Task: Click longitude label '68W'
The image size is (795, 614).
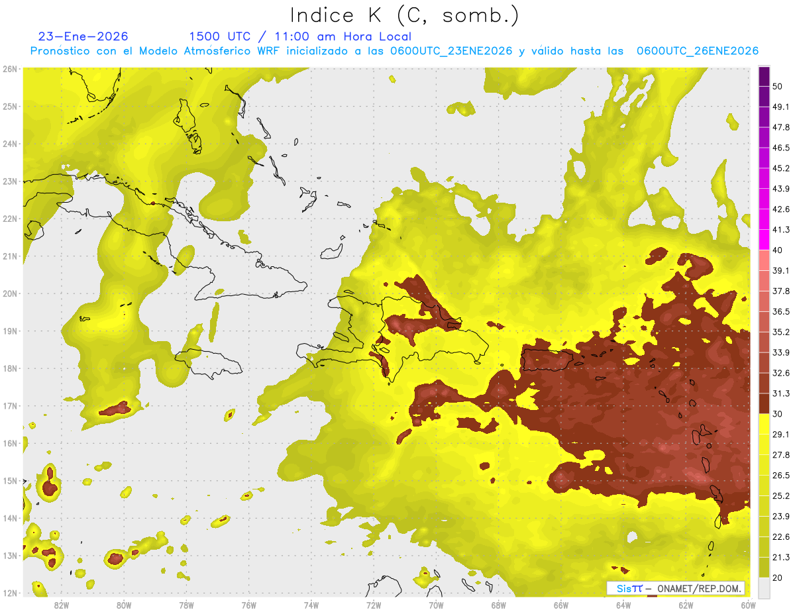Action: click(x=498, y=605)
